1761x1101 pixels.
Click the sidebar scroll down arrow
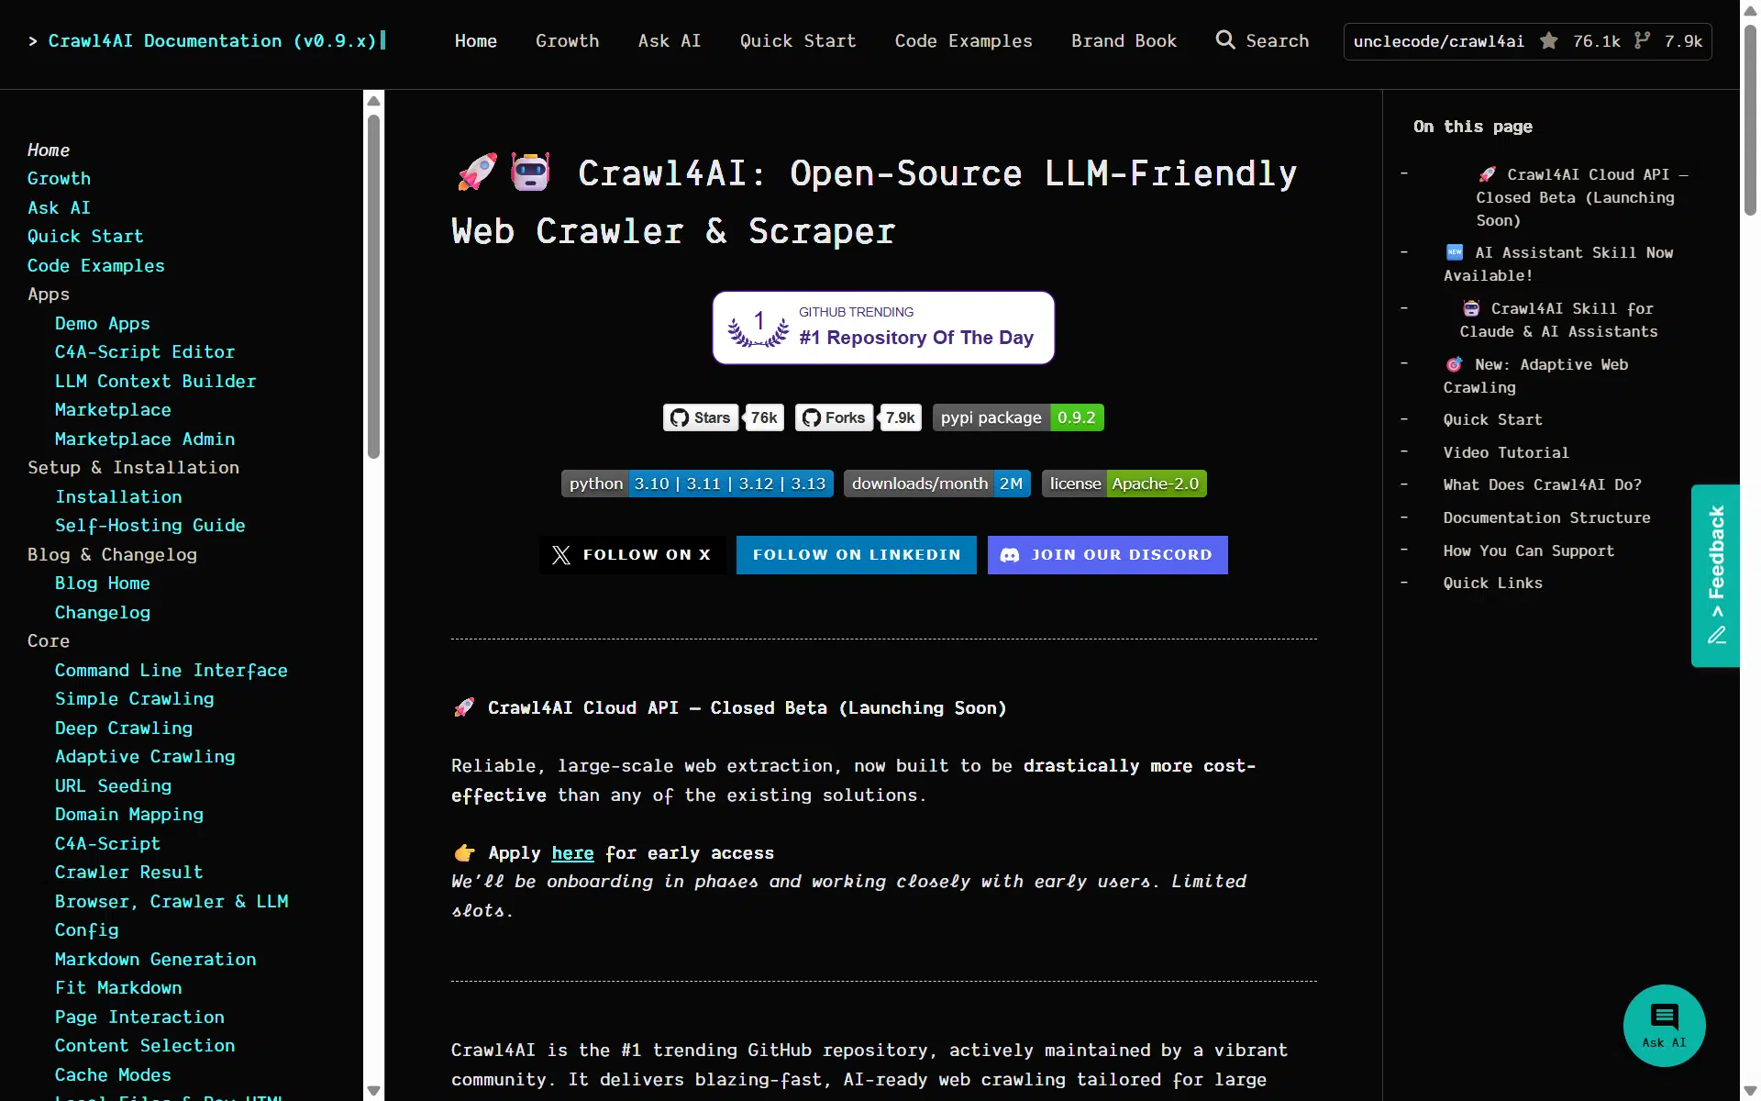point(373,1091)
